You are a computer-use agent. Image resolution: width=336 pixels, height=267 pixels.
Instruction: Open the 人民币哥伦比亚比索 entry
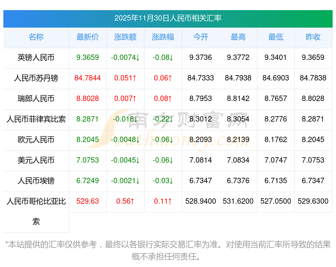(x=36, y=202)
